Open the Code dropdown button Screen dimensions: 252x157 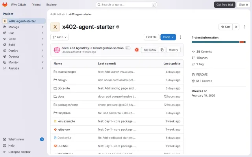168,37
